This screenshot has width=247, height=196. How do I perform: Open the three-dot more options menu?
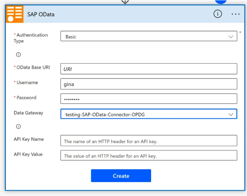point(235,14)
